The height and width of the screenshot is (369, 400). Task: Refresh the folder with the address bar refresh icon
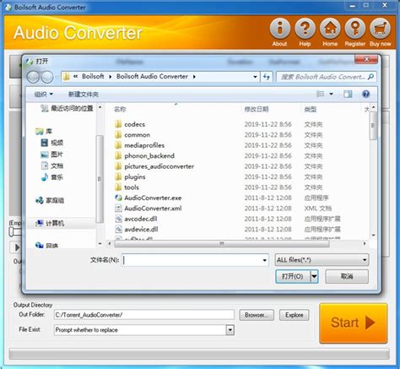click(267, 77)
